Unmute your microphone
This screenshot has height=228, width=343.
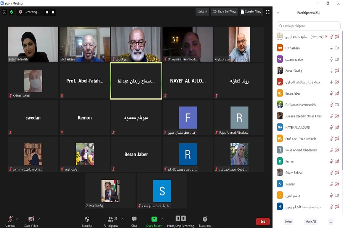pyautogui.click(x=10, y=221)
